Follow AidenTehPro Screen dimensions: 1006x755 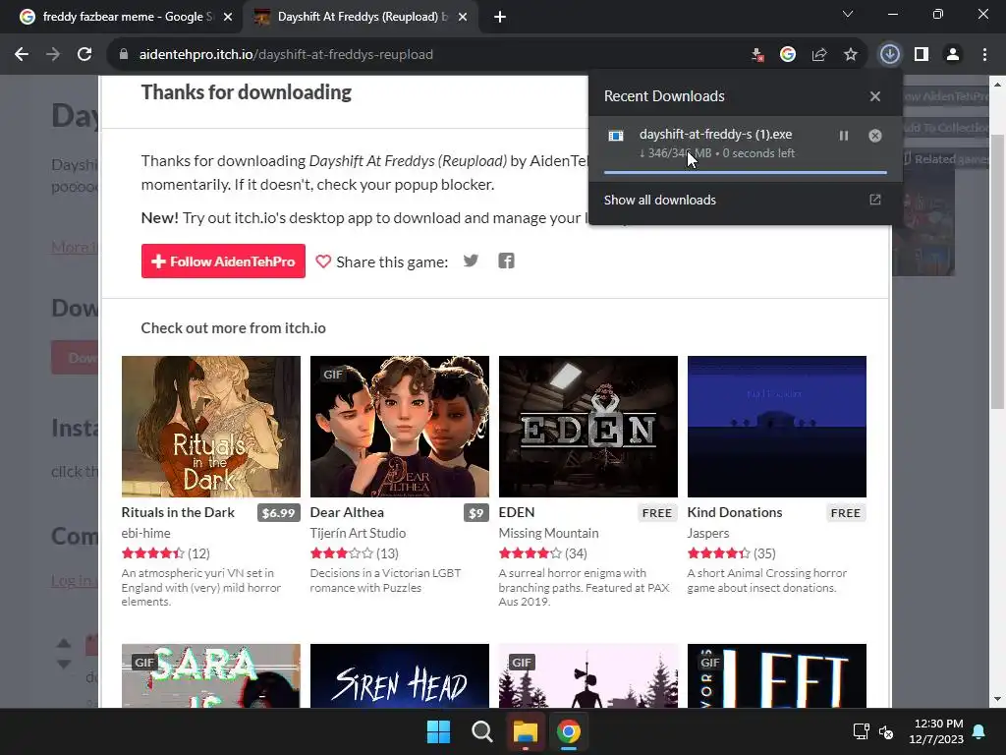(223, 261)
